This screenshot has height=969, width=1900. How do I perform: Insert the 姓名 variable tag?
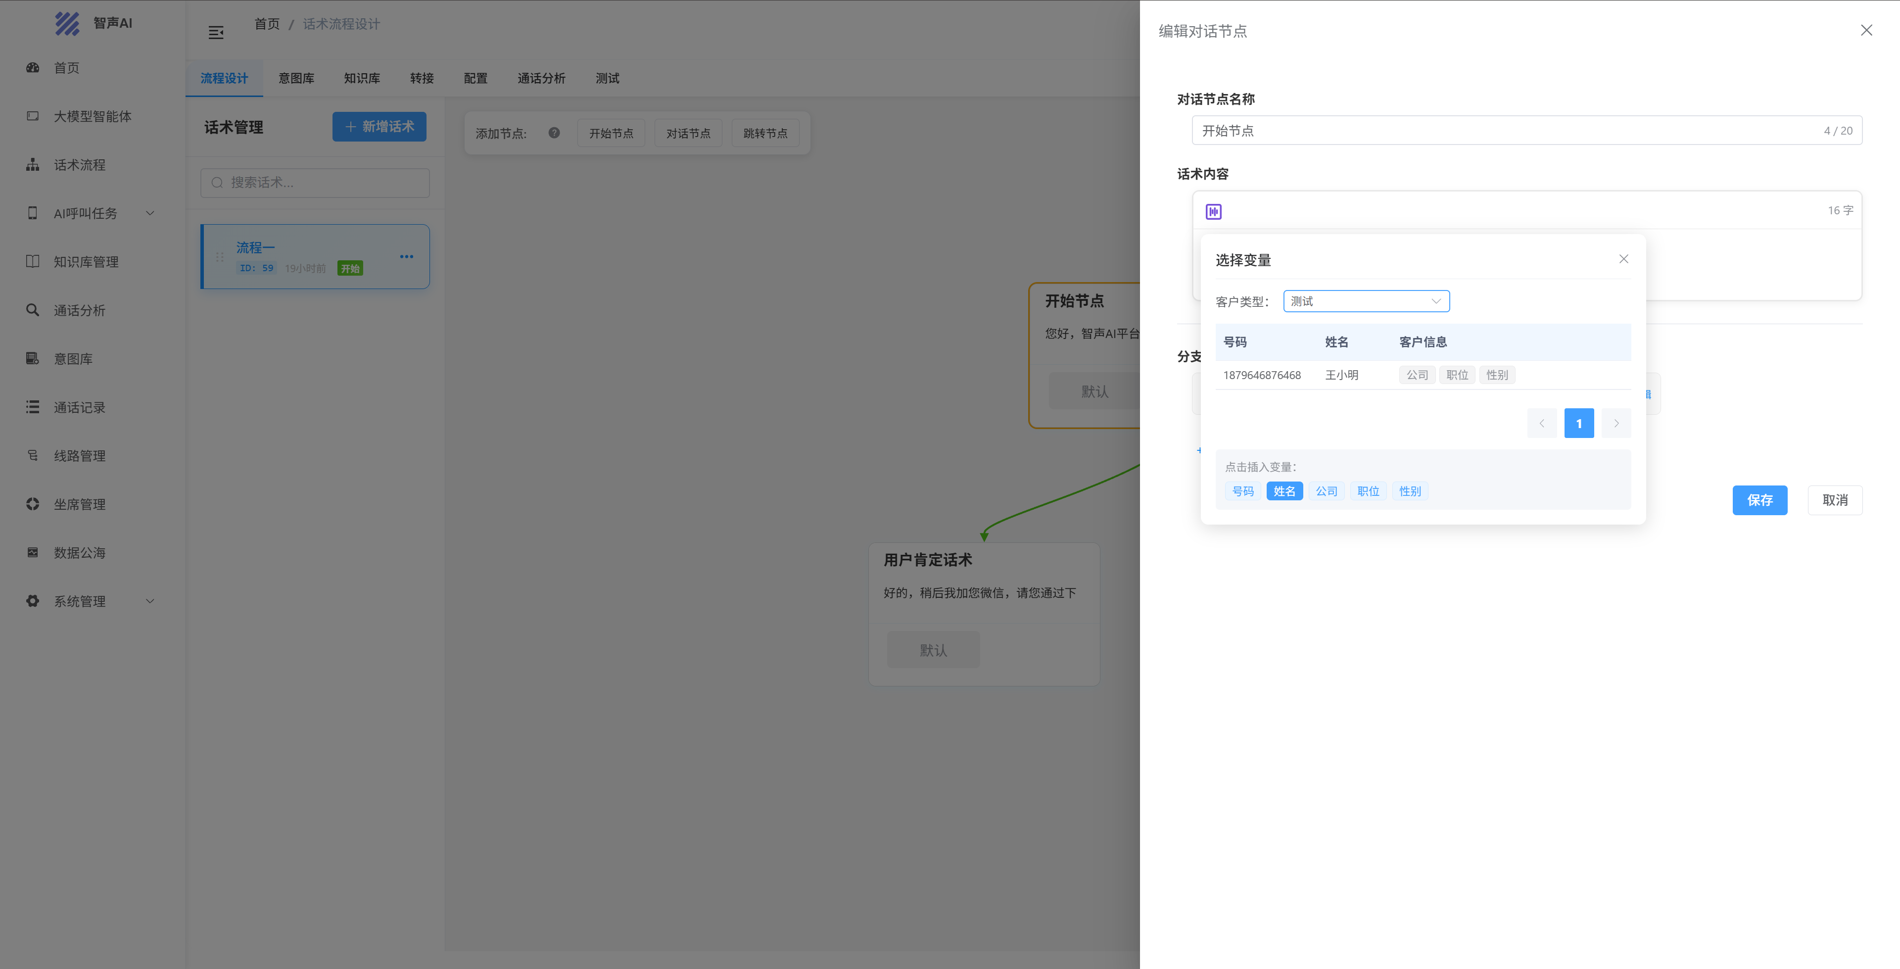coord(1284,491)
